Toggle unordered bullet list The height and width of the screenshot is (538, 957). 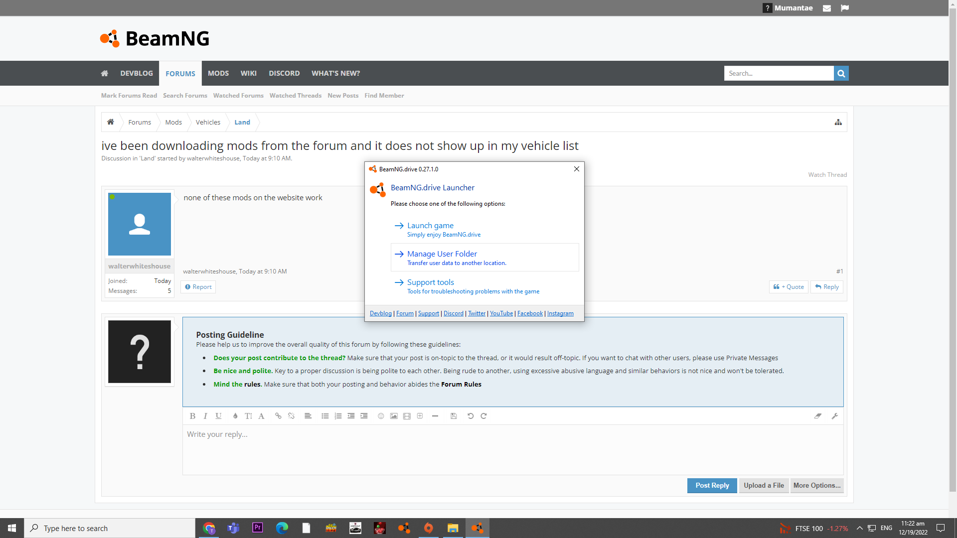click(x=325, y=416)
